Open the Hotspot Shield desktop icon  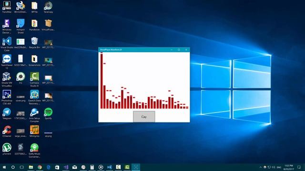pos(20,26)
